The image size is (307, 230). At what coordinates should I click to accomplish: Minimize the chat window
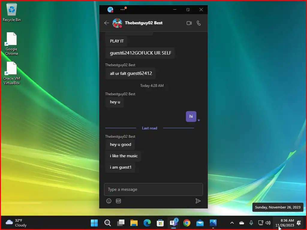point(175,10)
